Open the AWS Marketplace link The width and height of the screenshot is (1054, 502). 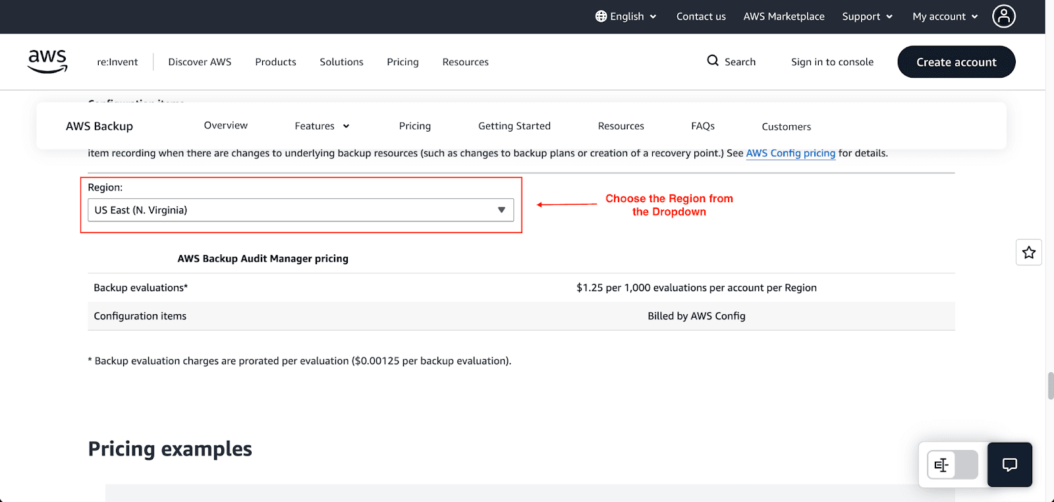(x=784, y=16)
